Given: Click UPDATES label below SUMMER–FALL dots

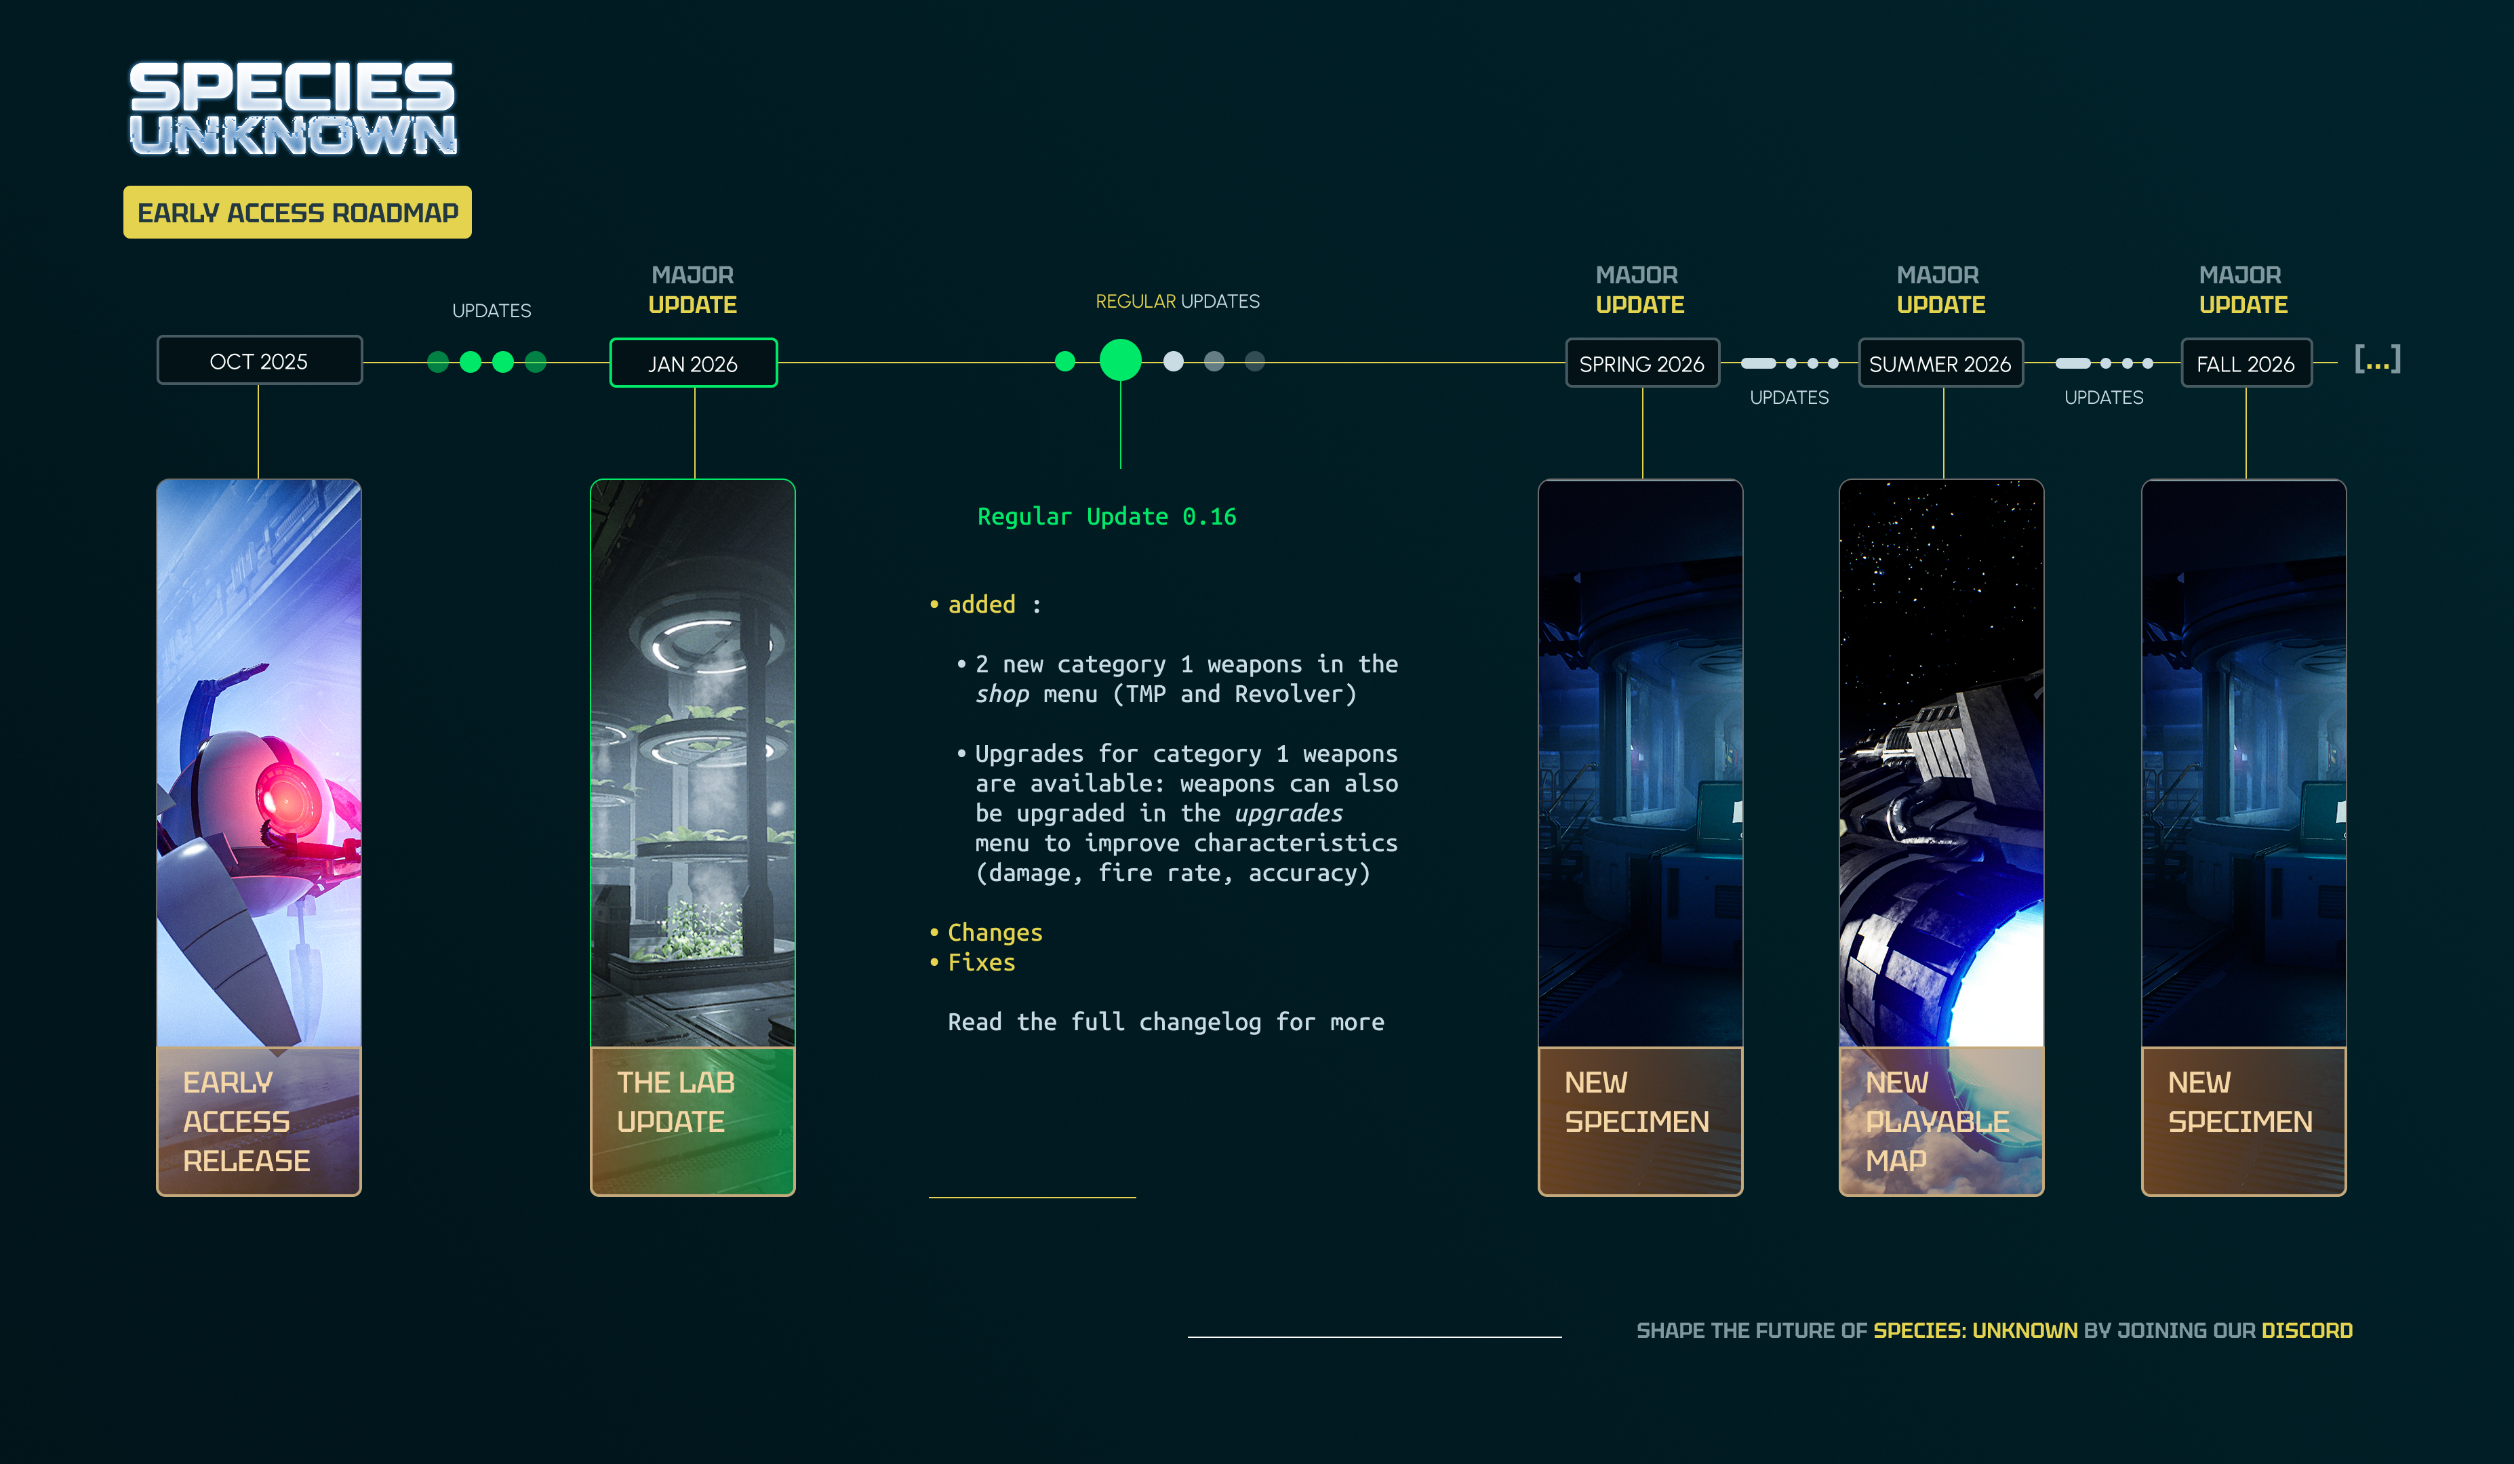Looking at the screenshot, I should tap(2103, 398).
